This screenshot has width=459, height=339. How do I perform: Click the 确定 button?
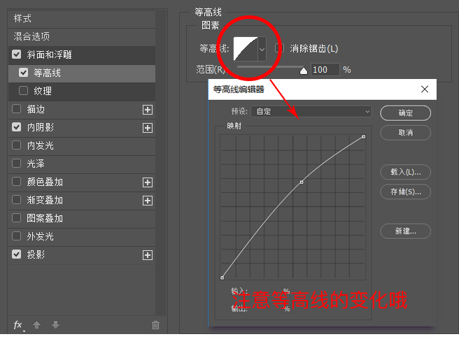click(x=405, y=113)
